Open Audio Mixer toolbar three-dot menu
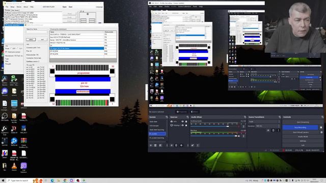The image size is (326, 183). pyautogui.click(x=198, y=145)
